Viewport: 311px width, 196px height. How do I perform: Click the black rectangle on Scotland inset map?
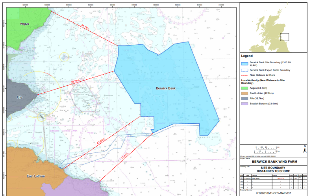pyautogui.click(x=284, y=37)
